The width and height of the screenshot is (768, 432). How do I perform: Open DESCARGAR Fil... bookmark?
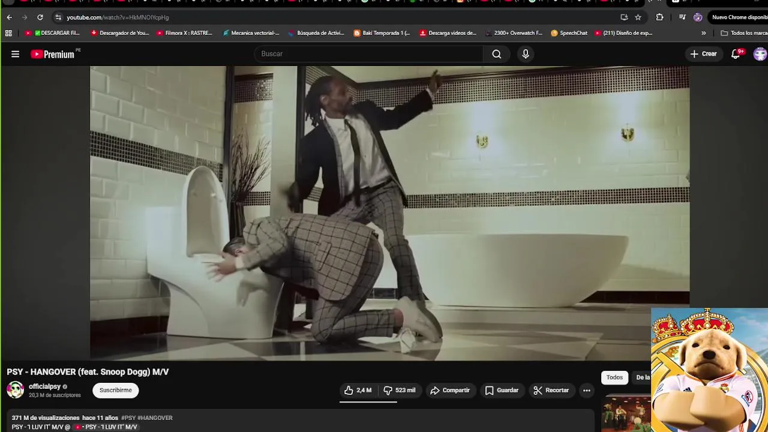(x=52, y=33)
